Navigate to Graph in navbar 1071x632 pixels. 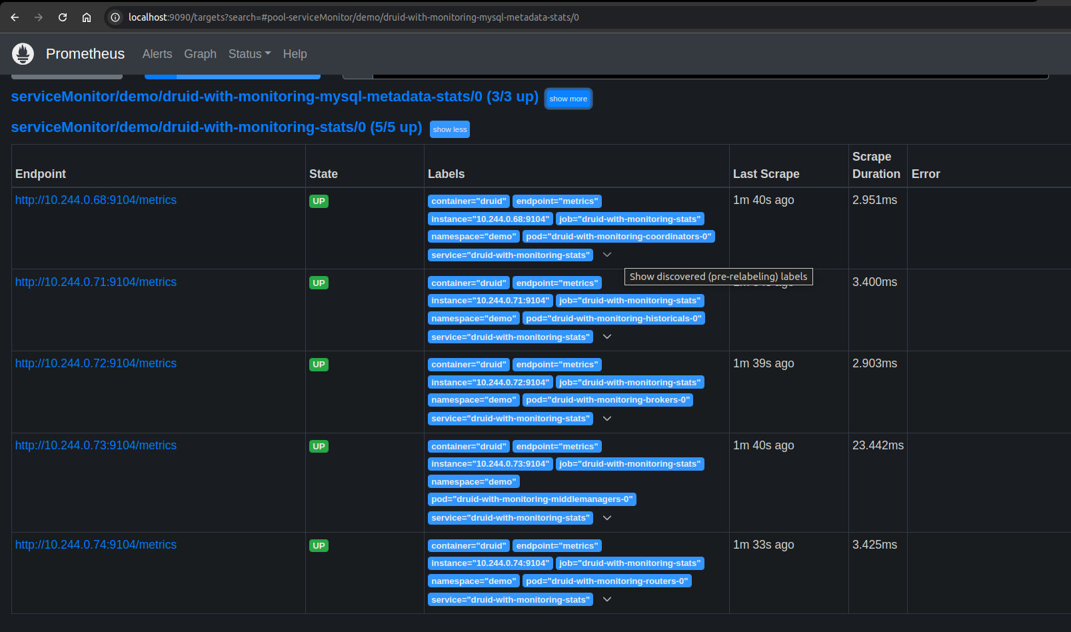coord(200,54)
